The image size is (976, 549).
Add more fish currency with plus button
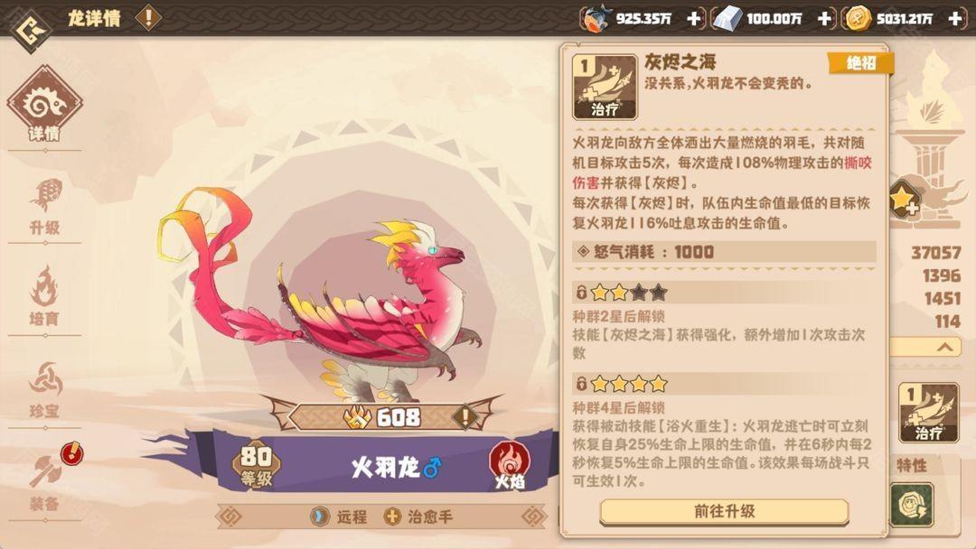click(x=694, y=19)
